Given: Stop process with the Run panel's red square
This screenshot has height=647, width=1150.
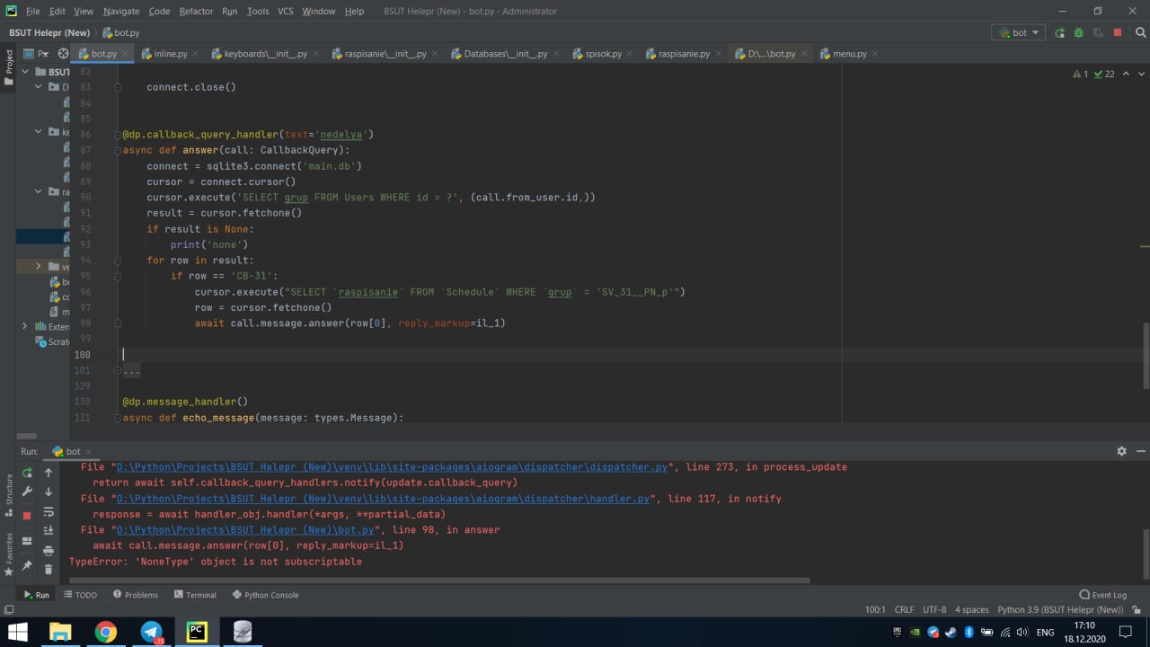Looking at the screenshot, I should (27, 515).
